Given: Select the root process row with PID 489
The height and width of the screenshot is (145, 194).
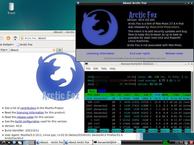Looking at the screenshot, I should tap(138, 102).
